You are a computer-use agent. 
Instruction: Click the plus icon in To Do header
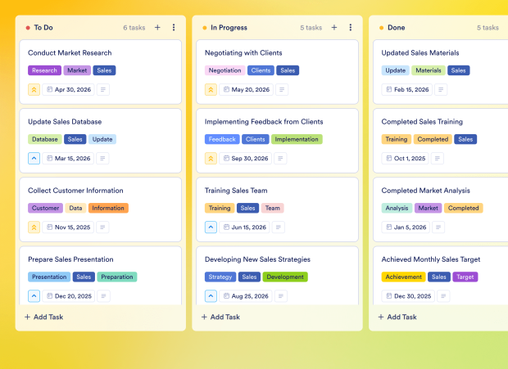(157, 27)
